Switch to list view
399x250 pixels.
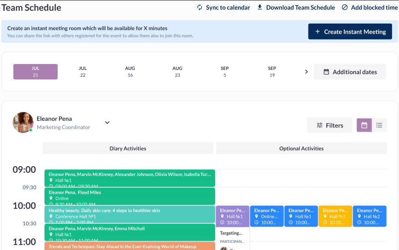[379, 125]
